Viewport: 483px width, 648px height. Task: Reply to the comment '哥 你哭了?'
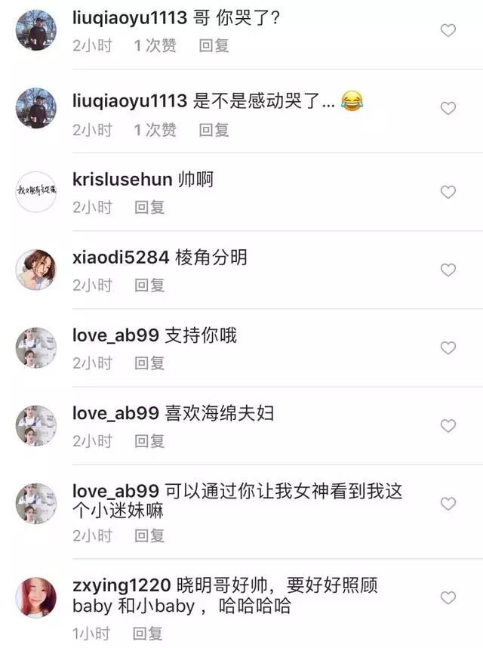214,45
